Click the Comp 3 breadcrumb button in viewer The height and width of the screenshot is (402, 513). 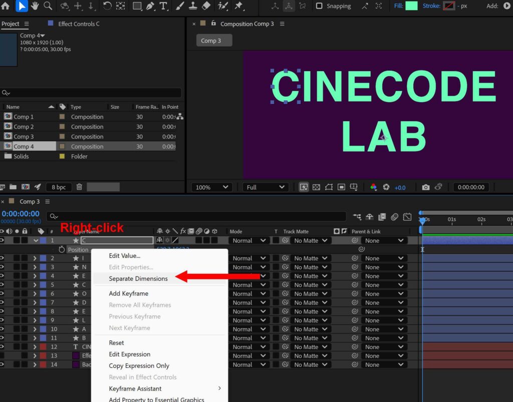coord(214,41)
